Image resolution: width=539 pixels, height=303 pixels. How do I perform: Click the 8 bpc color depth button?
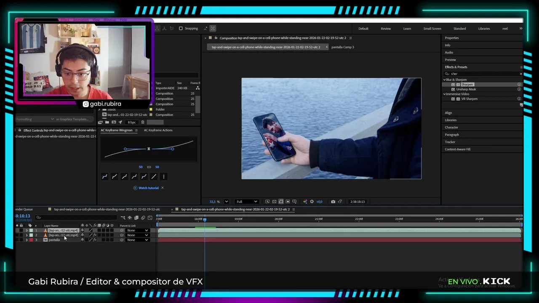tap(132, 122)
